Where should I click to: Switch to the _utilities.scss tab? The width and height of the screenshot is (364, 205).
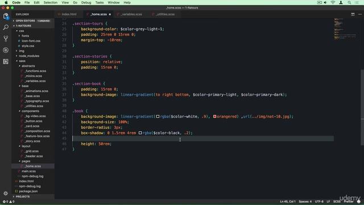coord(166,14)
